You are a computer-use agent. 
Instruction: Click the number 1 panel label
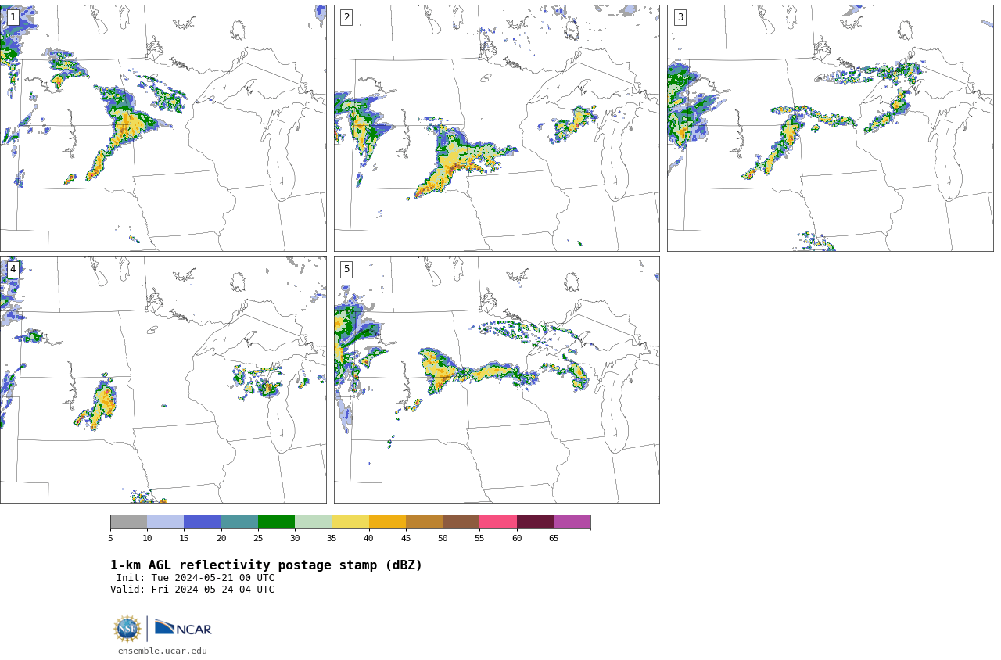(13, 17)
